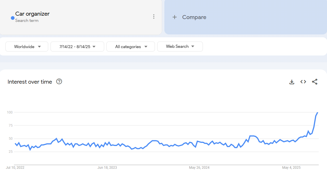327x177 pixels.
Task: Click the blue dot beside Car organizer
Action: tap(13, 18)
